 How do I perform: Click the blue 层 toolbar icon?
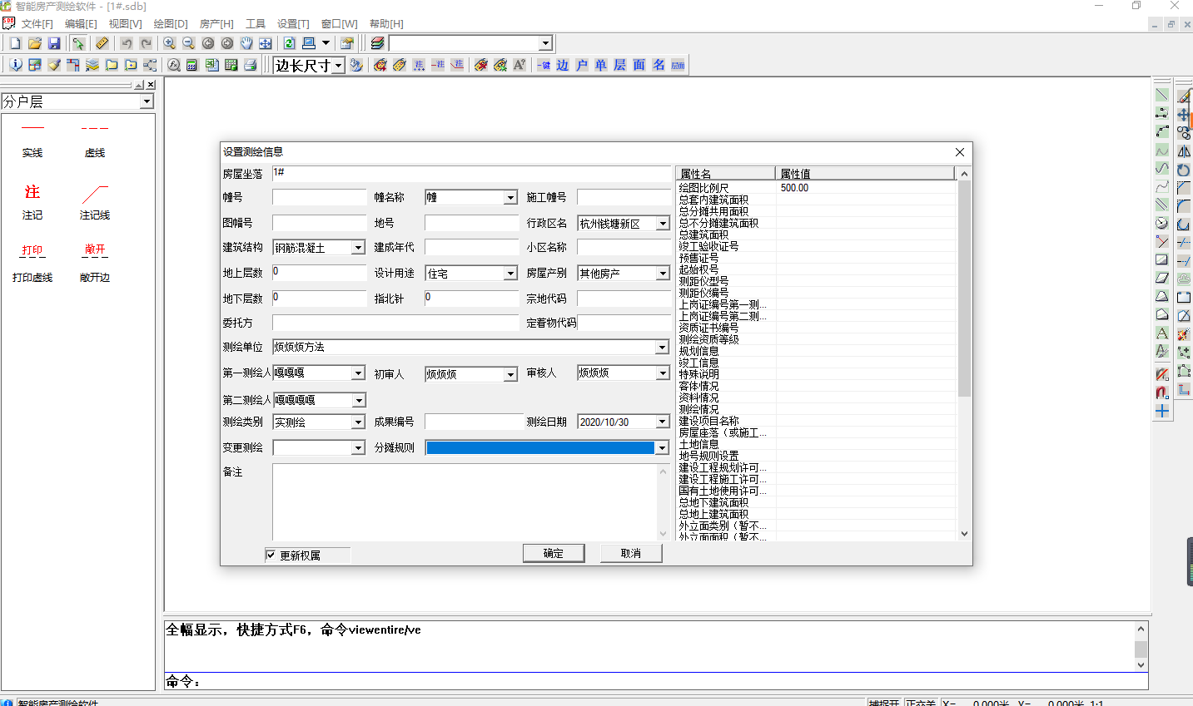(620, 65)
